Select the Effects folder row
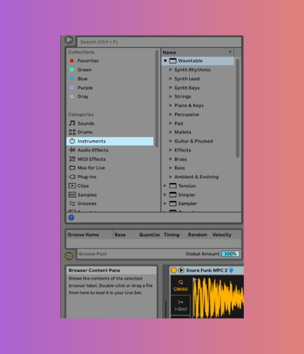 (199, 150)
